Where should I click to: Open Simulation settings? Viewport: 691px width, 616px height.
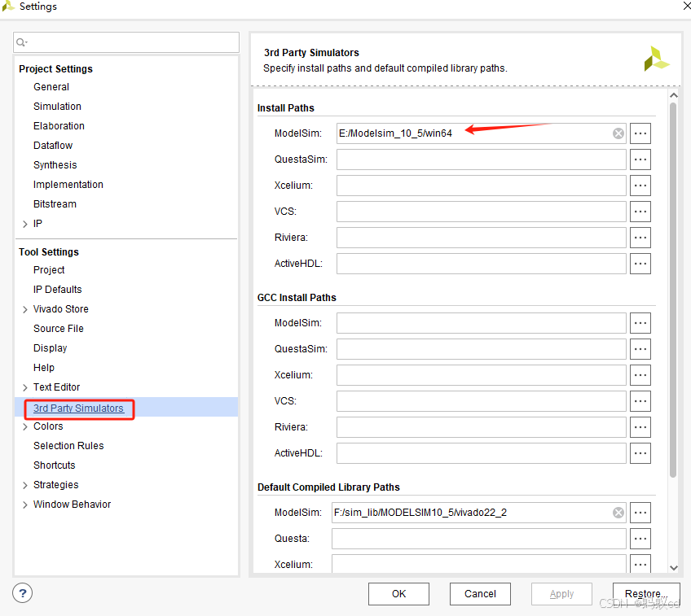click(x=57, y=107)
